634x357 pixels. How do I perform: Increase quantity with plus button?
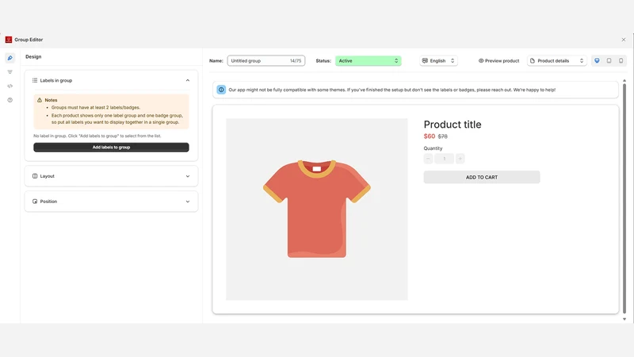point(460,159)
